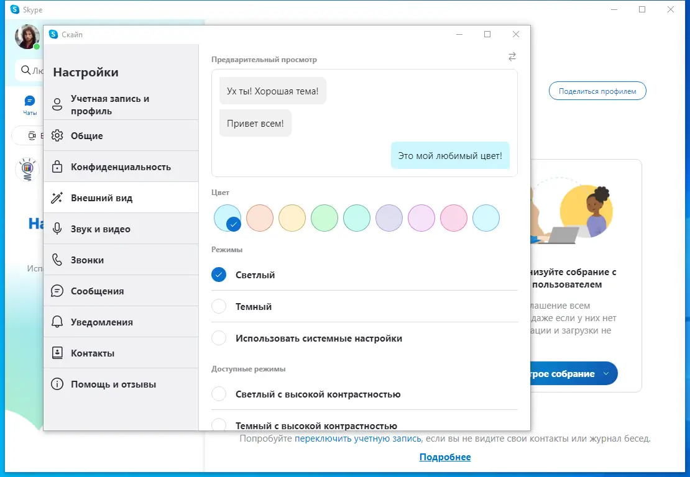Pick the last pale cyan color swatch
Screen dimensions: 690x477
[x=486, y=218]
